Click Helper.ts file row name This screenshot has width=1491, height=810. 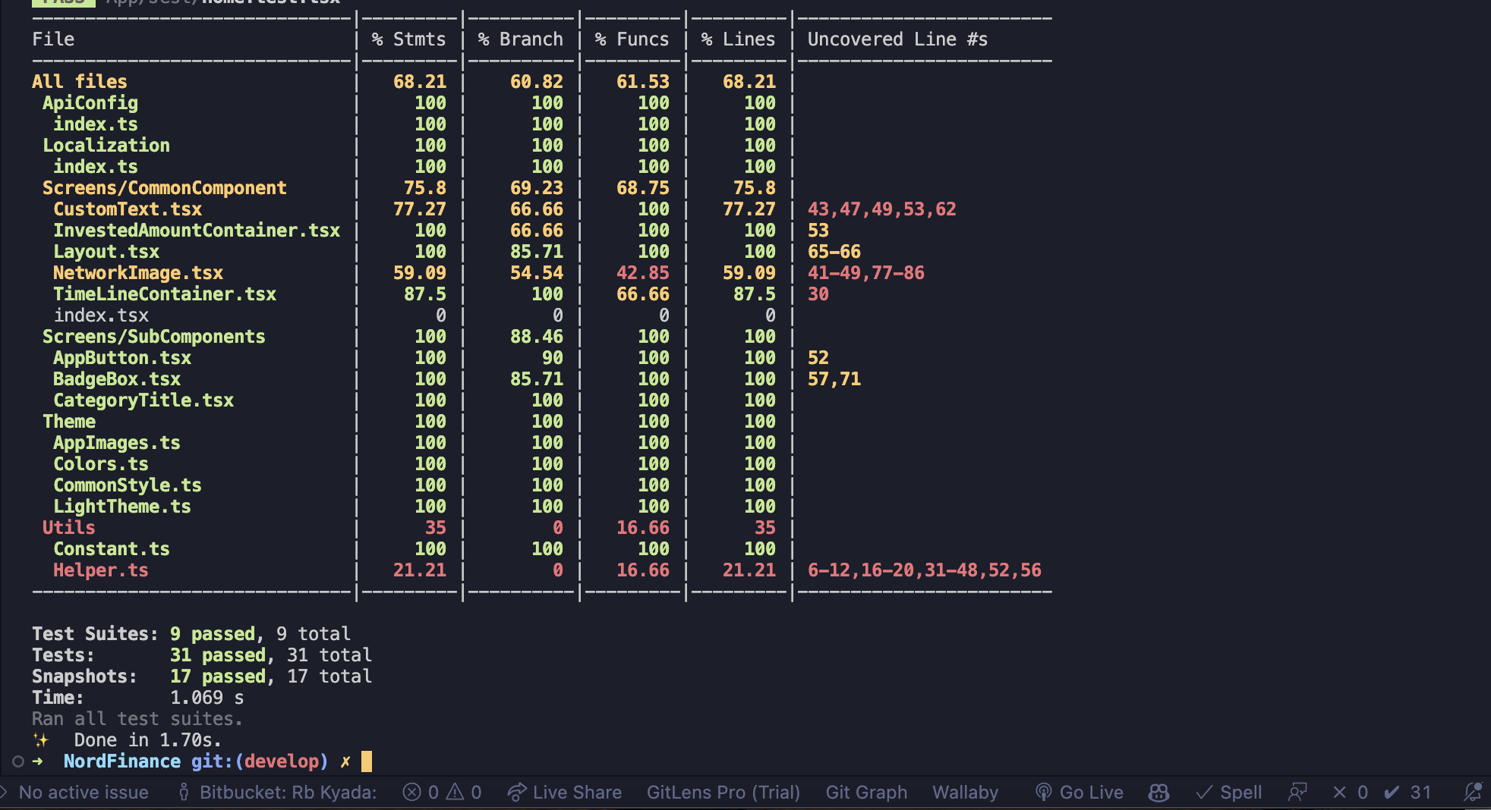(101, 570)
